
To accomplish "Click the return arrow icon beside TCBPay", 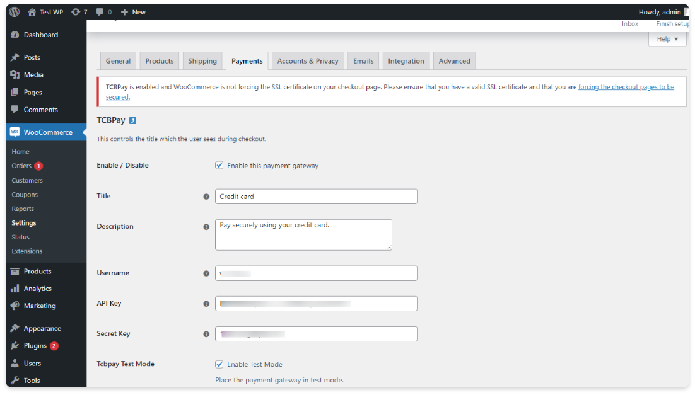I will (x=132, y=120).
